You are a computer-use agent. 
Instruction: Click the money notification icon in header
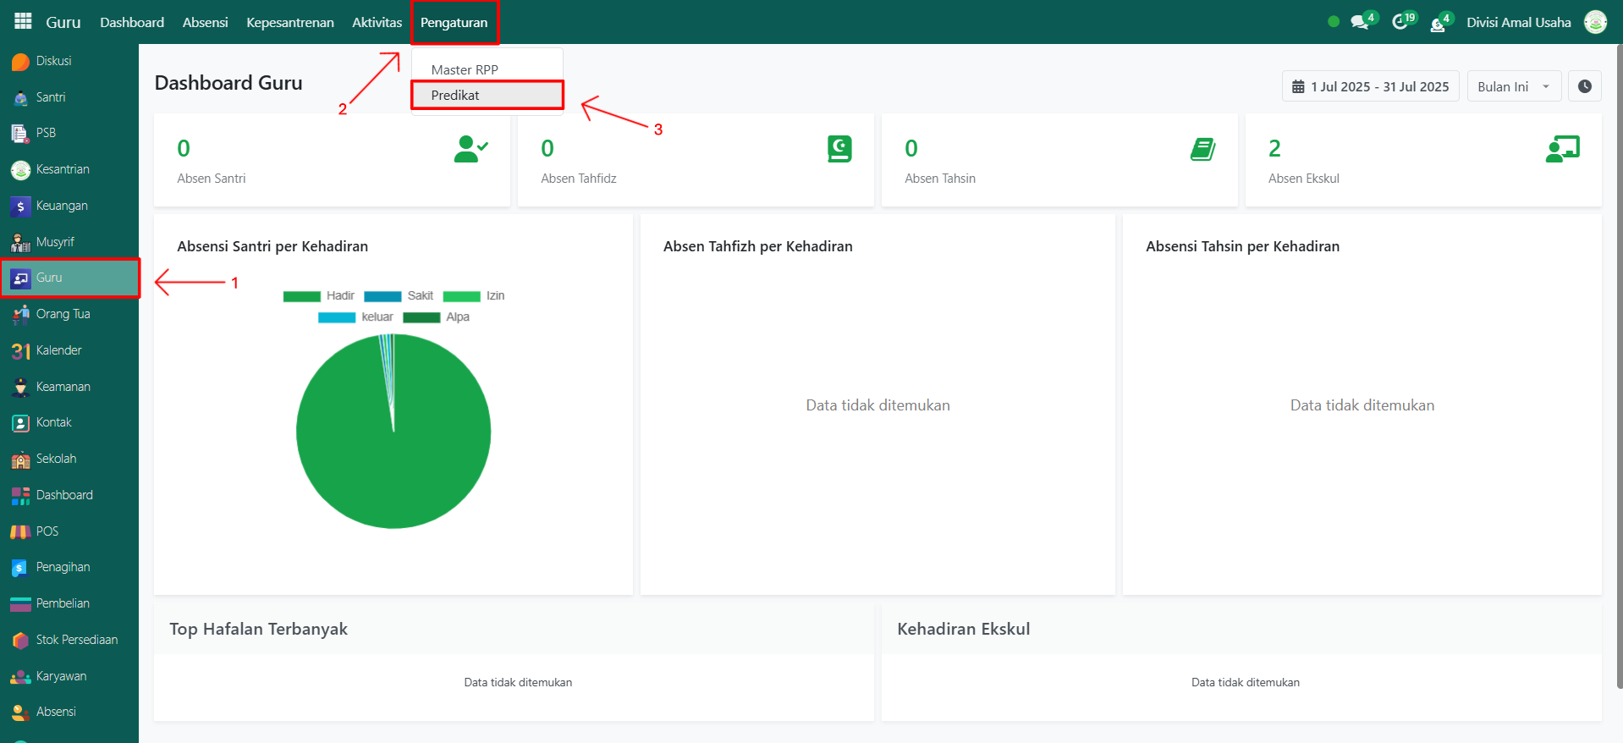pos(1438,23)
